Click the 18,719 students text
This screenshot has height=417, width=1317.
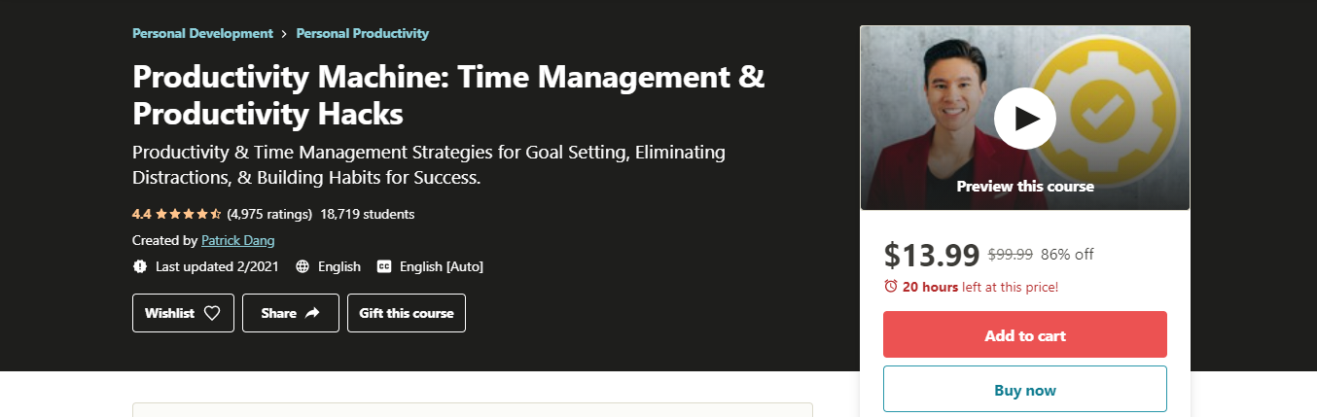pos(367,214)
